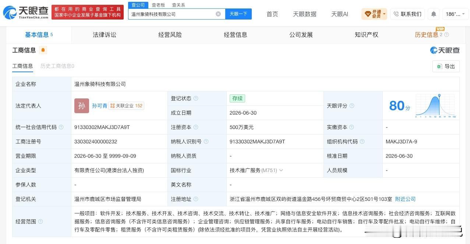Screen dimensions: 470x244
Task: Click the company name 温州象骑科技有限公司 in the table
Action: click(x=100, y=84)
